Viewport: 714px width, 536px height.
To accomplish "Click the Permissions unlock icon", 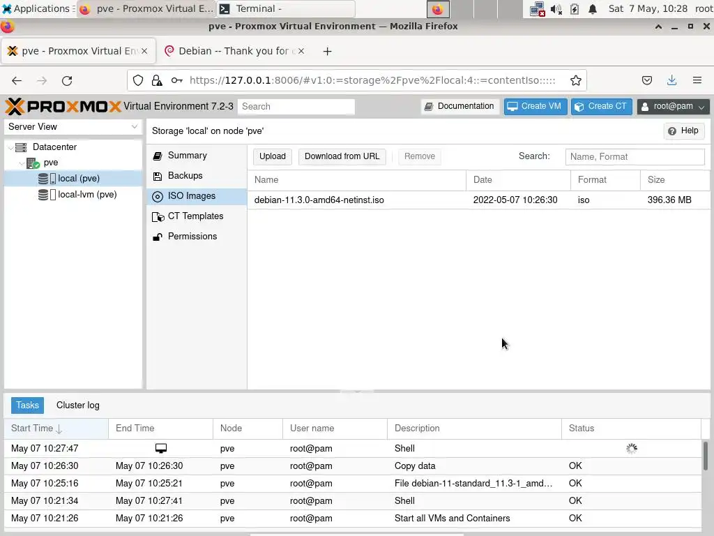I will [158, 237].
